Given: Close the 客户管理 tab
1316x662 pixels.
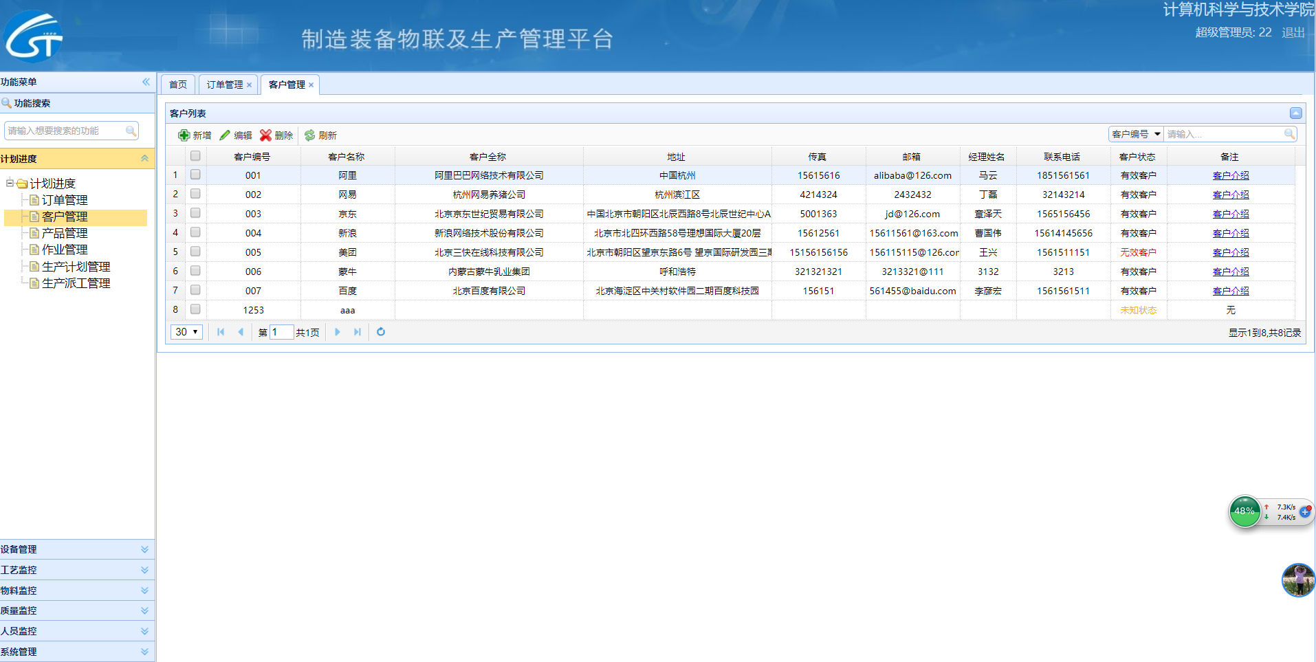Looking at the screenshot, I should pyautogui.click(x=311, y=85).
